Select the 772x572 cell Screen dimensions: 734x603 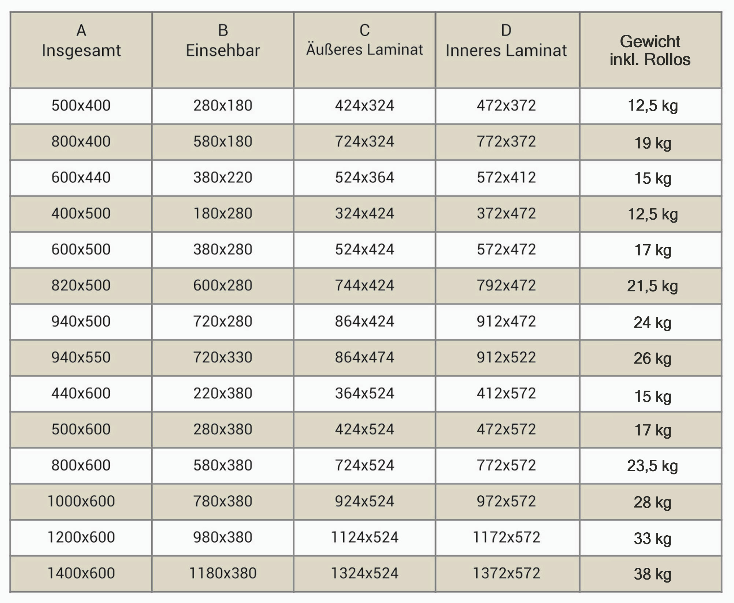click(507, 466)
